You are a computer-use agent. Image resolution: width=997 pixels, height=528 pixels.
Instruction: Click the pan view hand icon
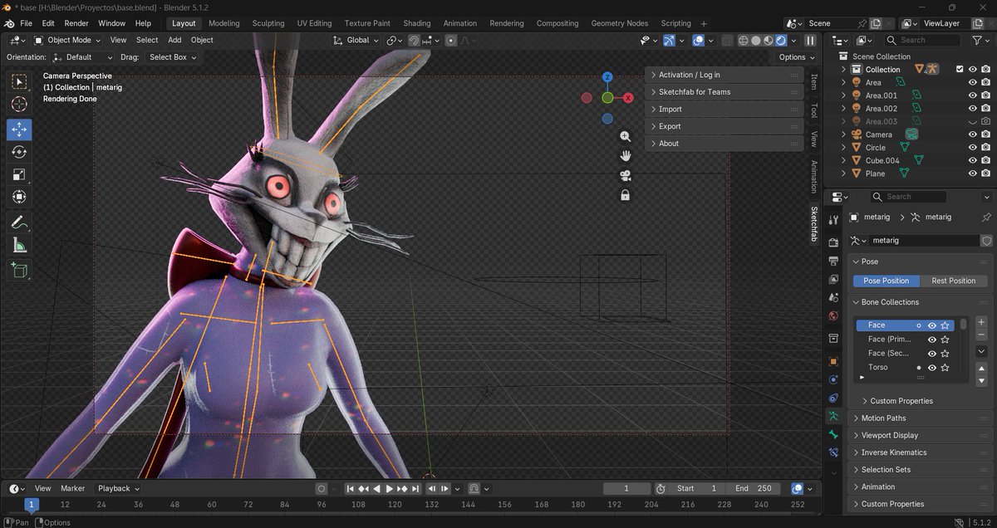click(x=625, y=156)
